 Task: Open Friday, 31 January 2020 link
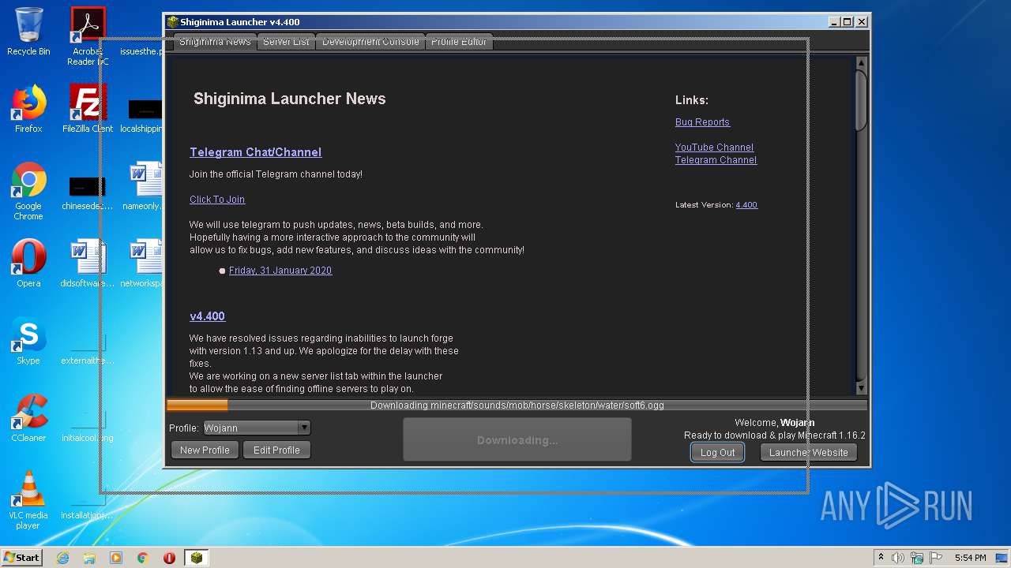click(x=280, y=271)
